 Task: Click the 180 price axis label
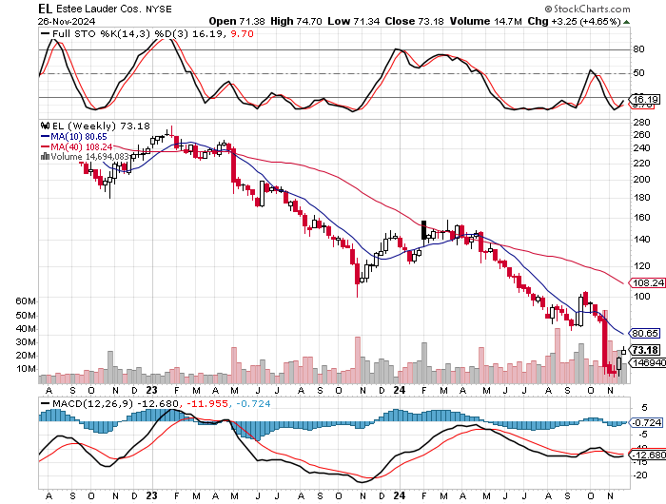point(641,198)
